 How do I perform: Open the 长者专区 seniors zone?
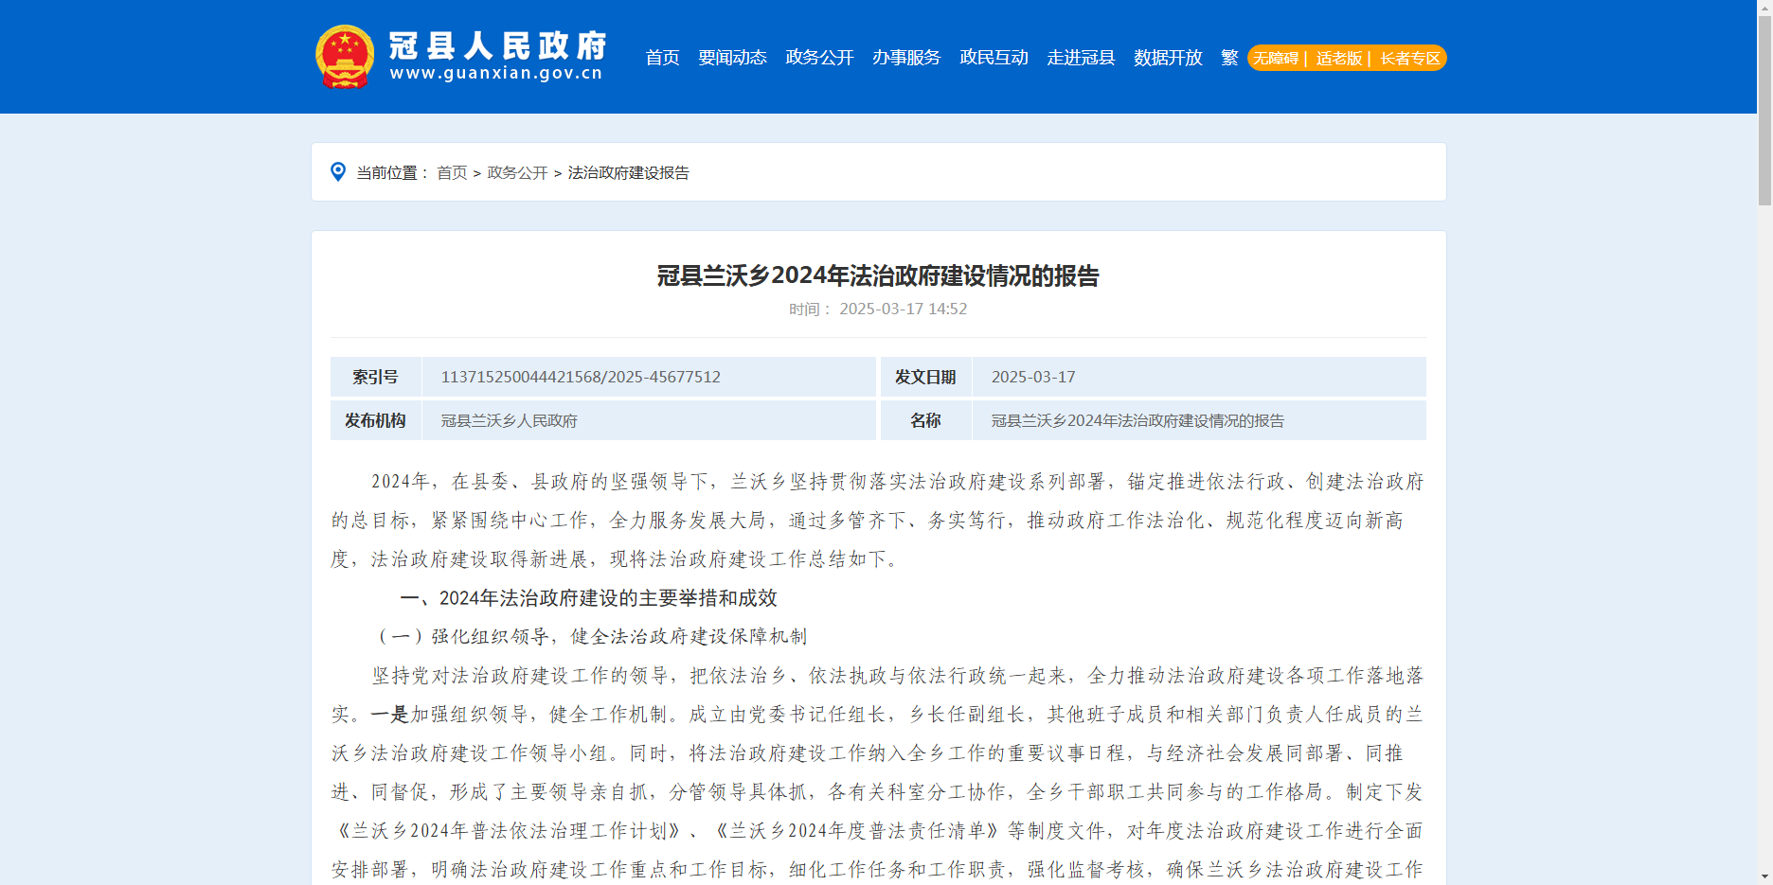[1410, 59]
